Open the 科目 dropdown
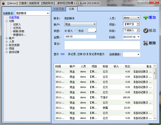 [x=138, y=30]
